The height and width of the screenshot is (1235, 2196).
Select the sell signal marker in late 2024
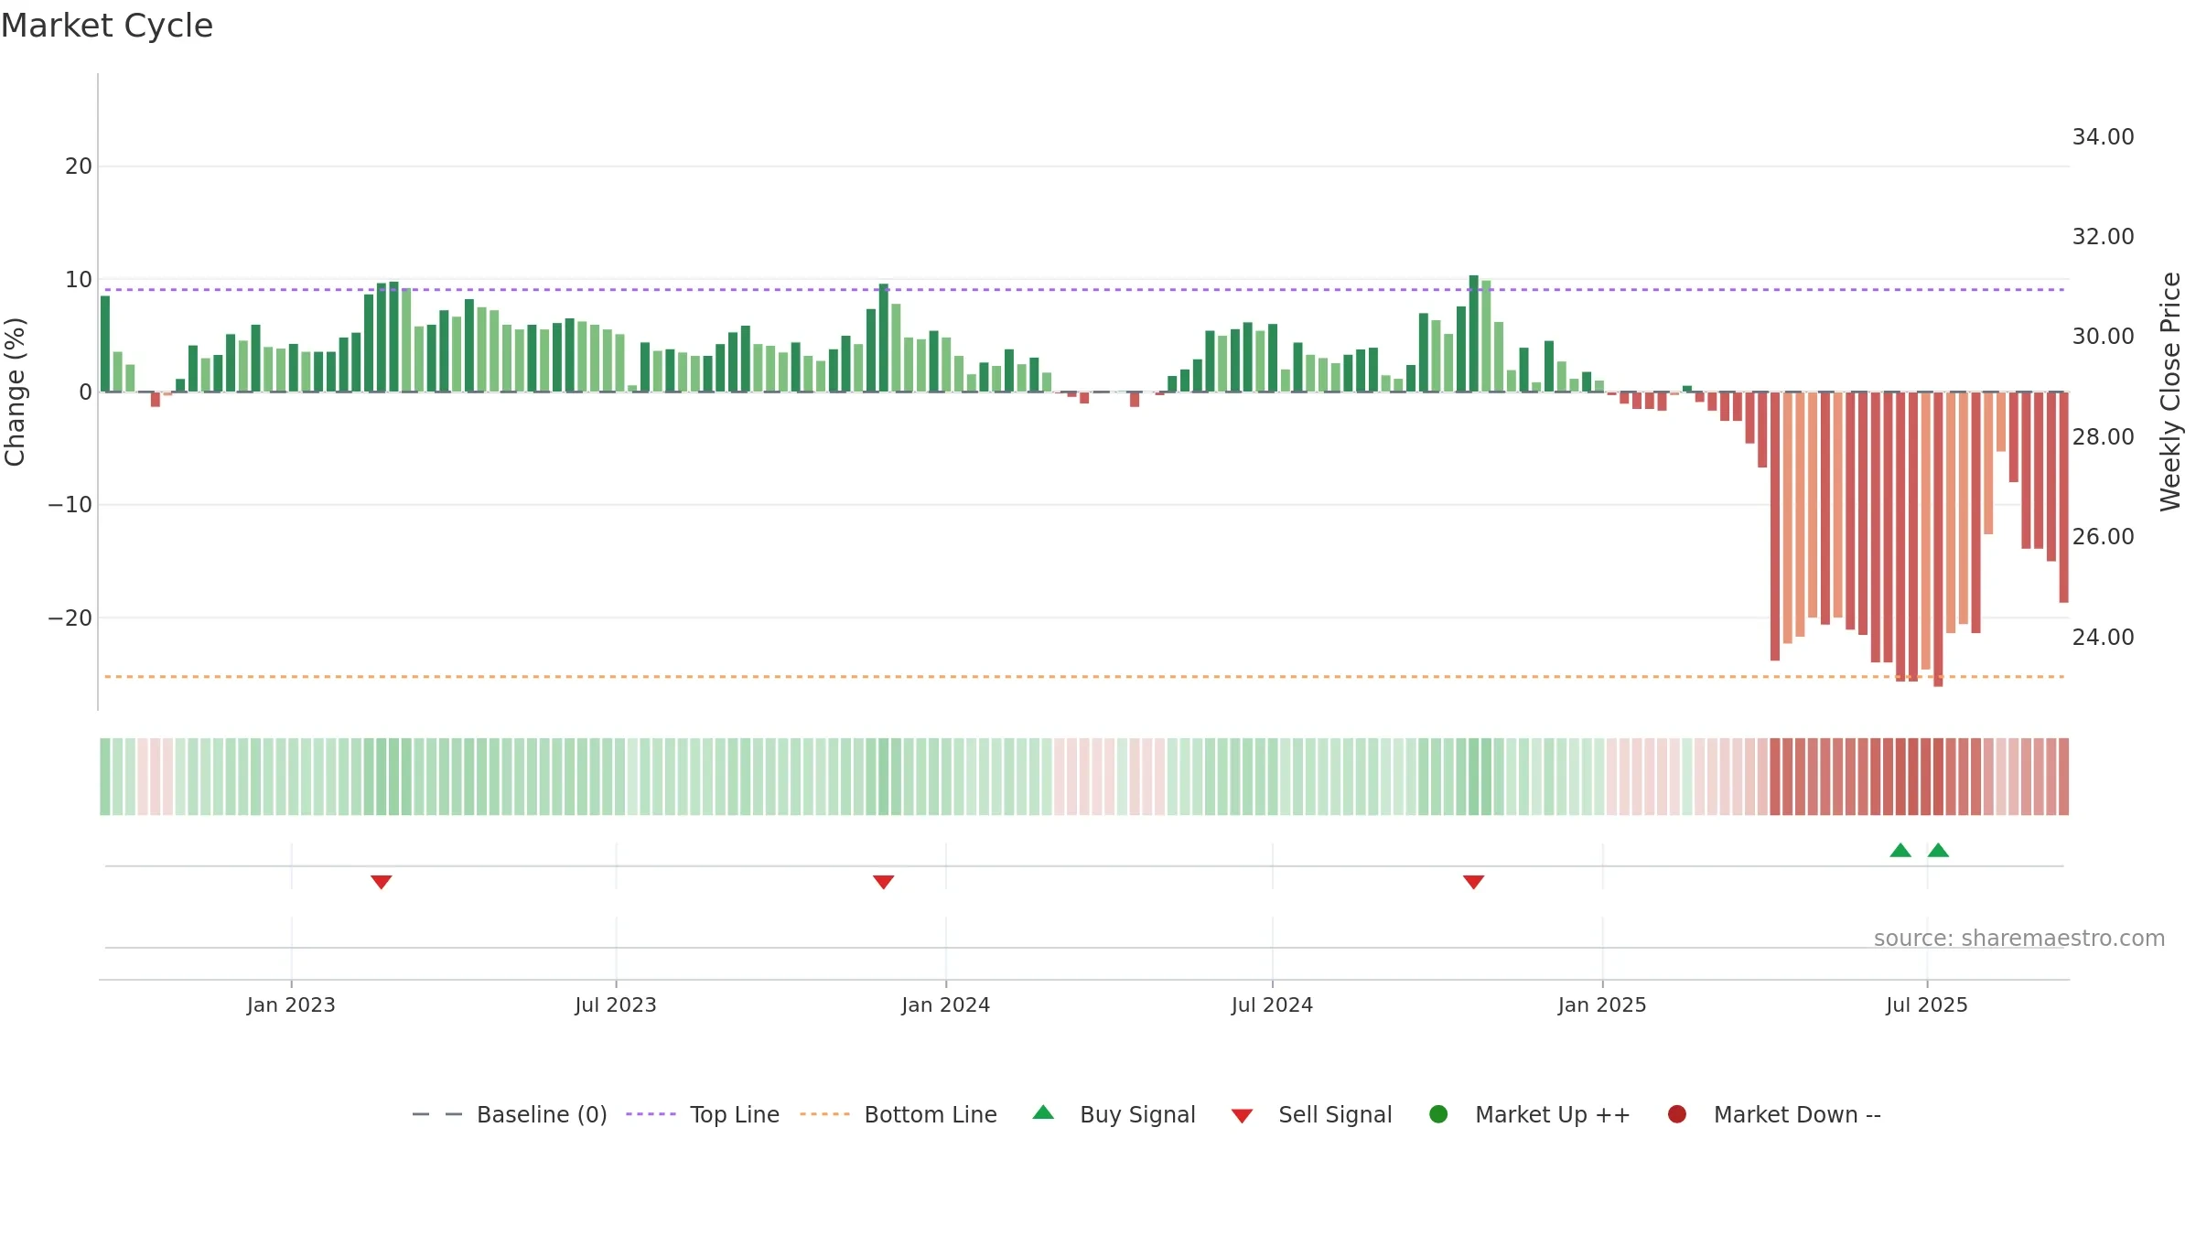1473,882
